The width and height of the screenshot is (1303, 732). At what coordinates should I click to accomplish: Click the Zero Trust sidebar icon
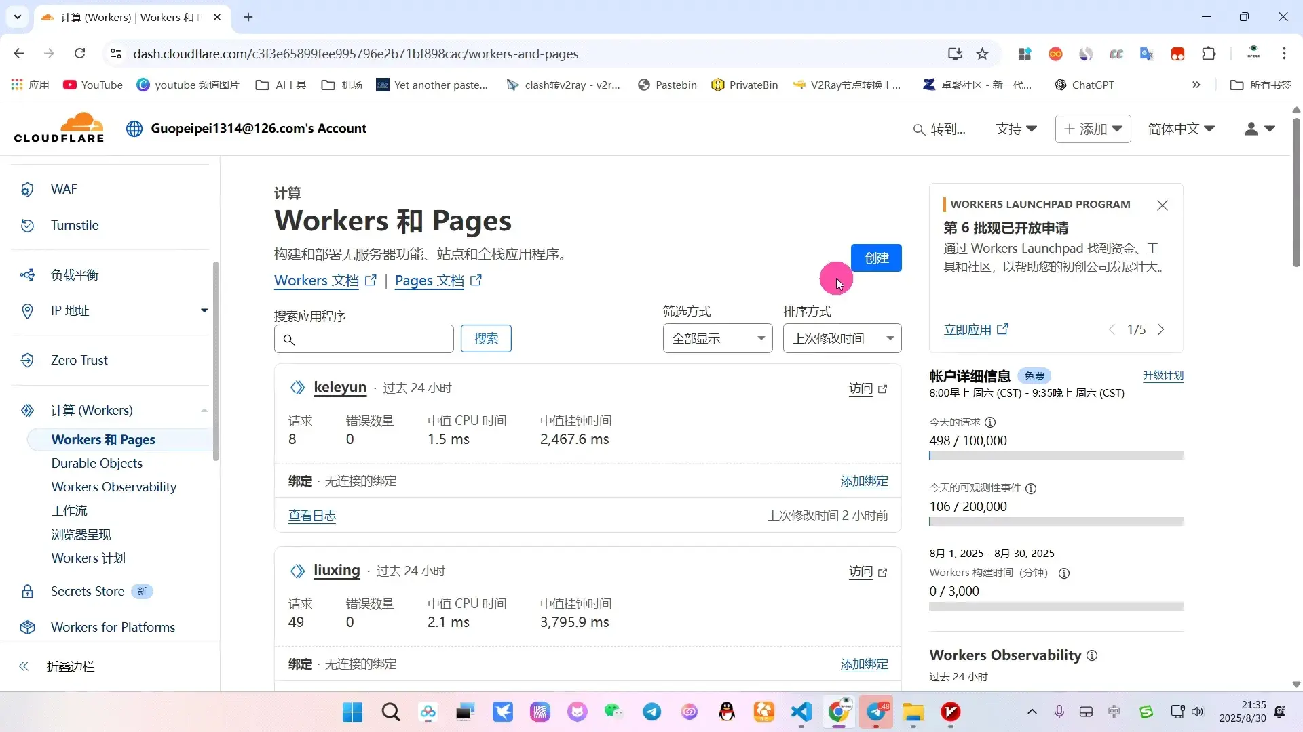(x=27, y=361)
